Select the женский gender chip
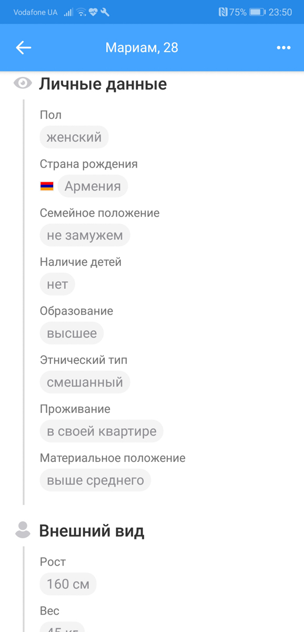The image size is (304, 632). pos(74,137)
